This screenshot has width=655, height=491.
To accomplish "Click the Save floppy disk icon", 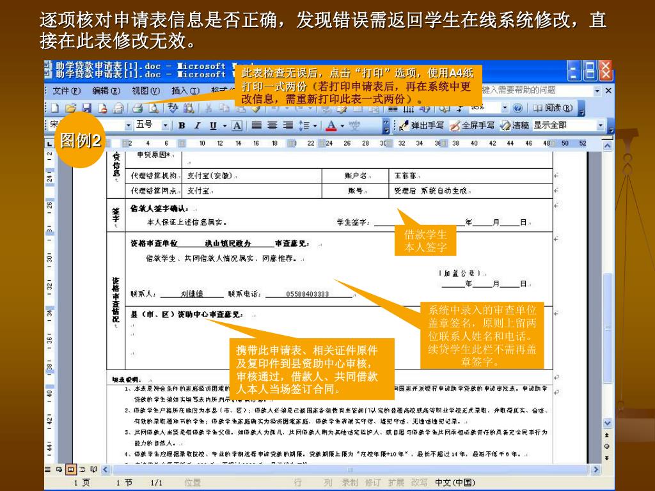I will click(x=86, y=108).
